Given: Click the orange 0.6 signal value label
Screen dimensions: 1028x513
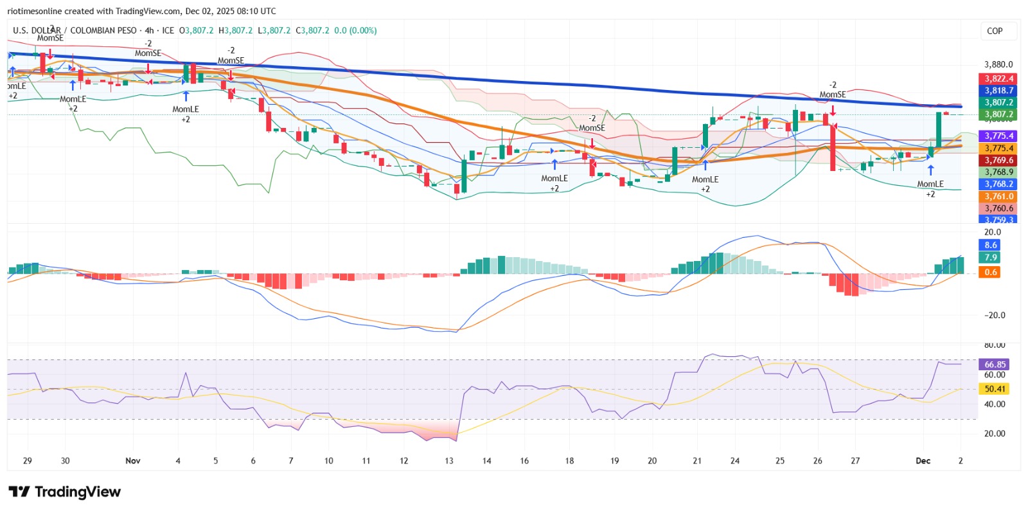Looking at the screenshot, I should pos(991,272).
